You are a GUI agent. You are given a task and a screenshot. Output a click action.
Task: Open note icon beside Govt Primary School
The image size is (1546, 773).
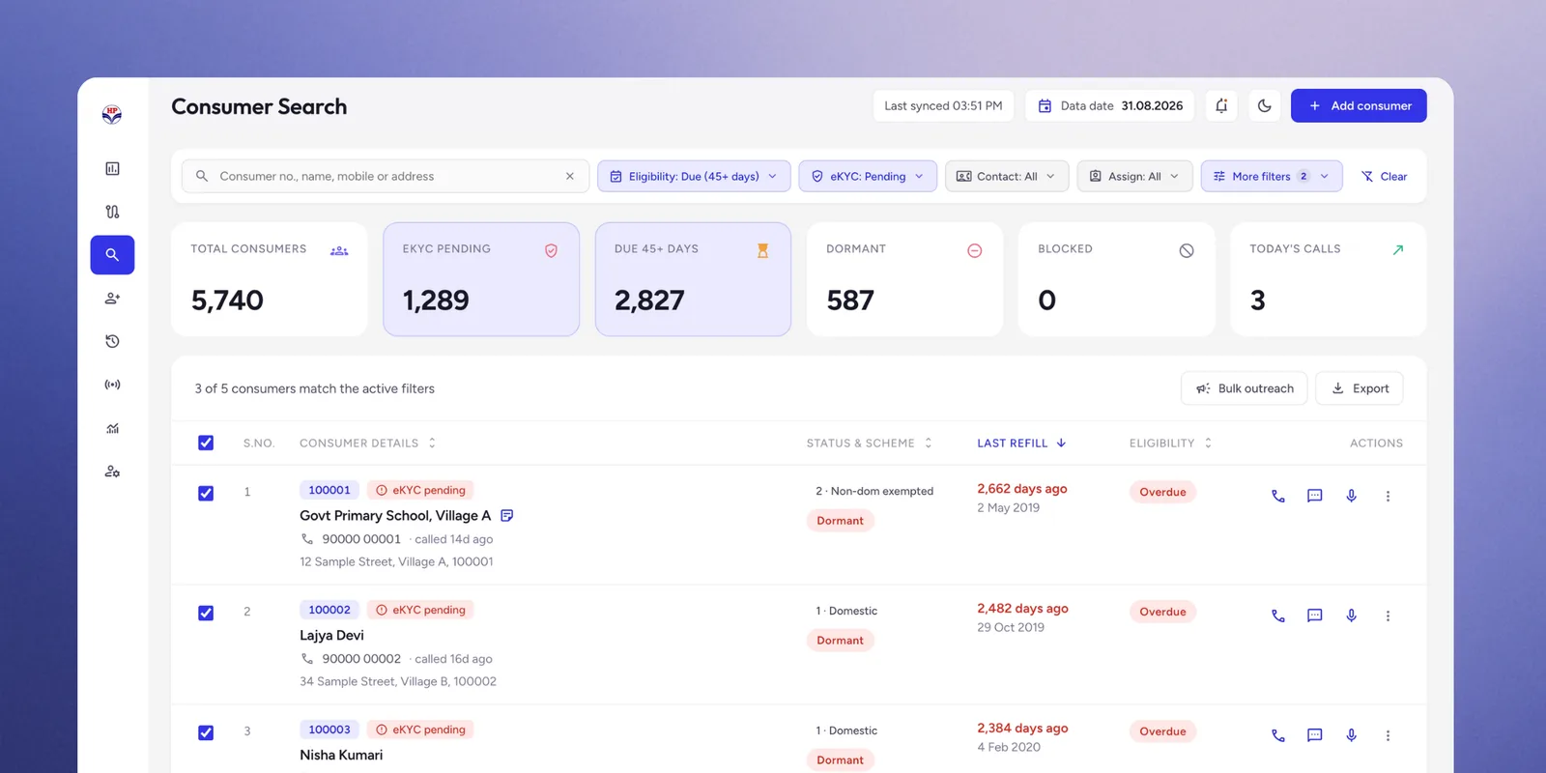click(x=507, y=516)
